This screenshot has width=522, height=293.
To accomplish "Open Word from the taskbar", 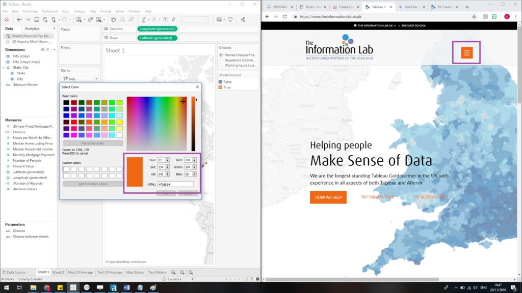I will click(126, 287).
